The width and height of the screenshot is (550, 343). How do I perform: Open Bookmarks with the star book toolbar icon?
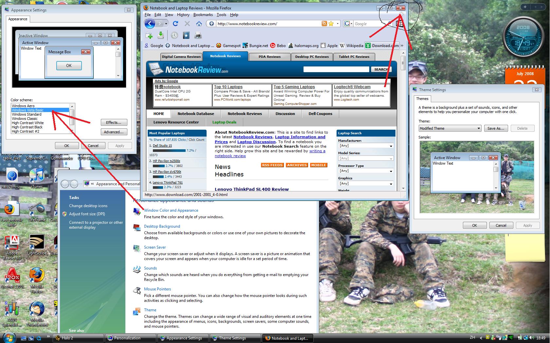pyautogui.click(x=186, y=35)
